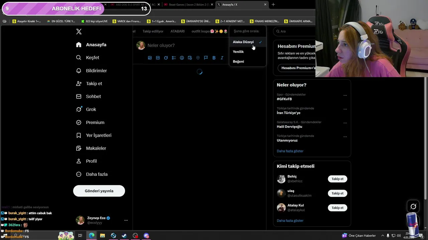This screenshot has height=240, width=428.
Task: Follow Atalay Kul account
Action: (337, 208)
